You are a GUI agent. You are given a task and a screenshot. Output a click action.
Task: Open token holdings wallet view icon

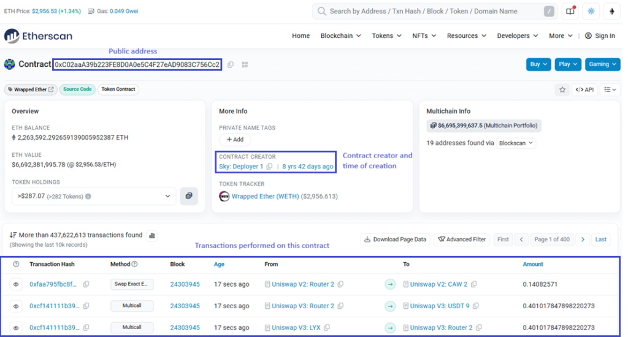pyautogui.click(x=189, y=196)
